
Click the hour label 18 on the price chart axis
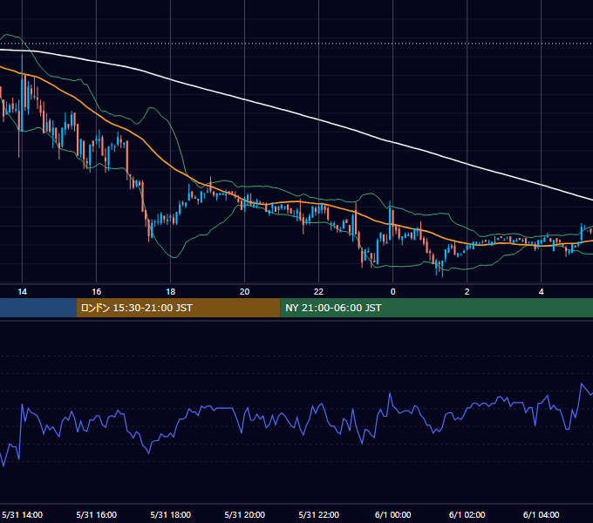pos(171,291)
